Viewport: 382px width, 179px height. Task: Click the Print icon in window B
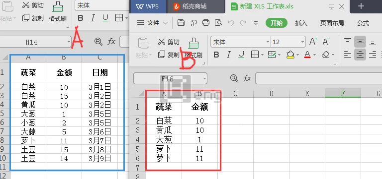[206, 23]
